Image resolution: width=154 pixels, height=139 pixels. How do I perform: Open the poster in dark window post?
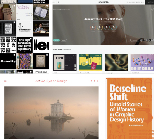pyautogui.click(x=8, y=28)
